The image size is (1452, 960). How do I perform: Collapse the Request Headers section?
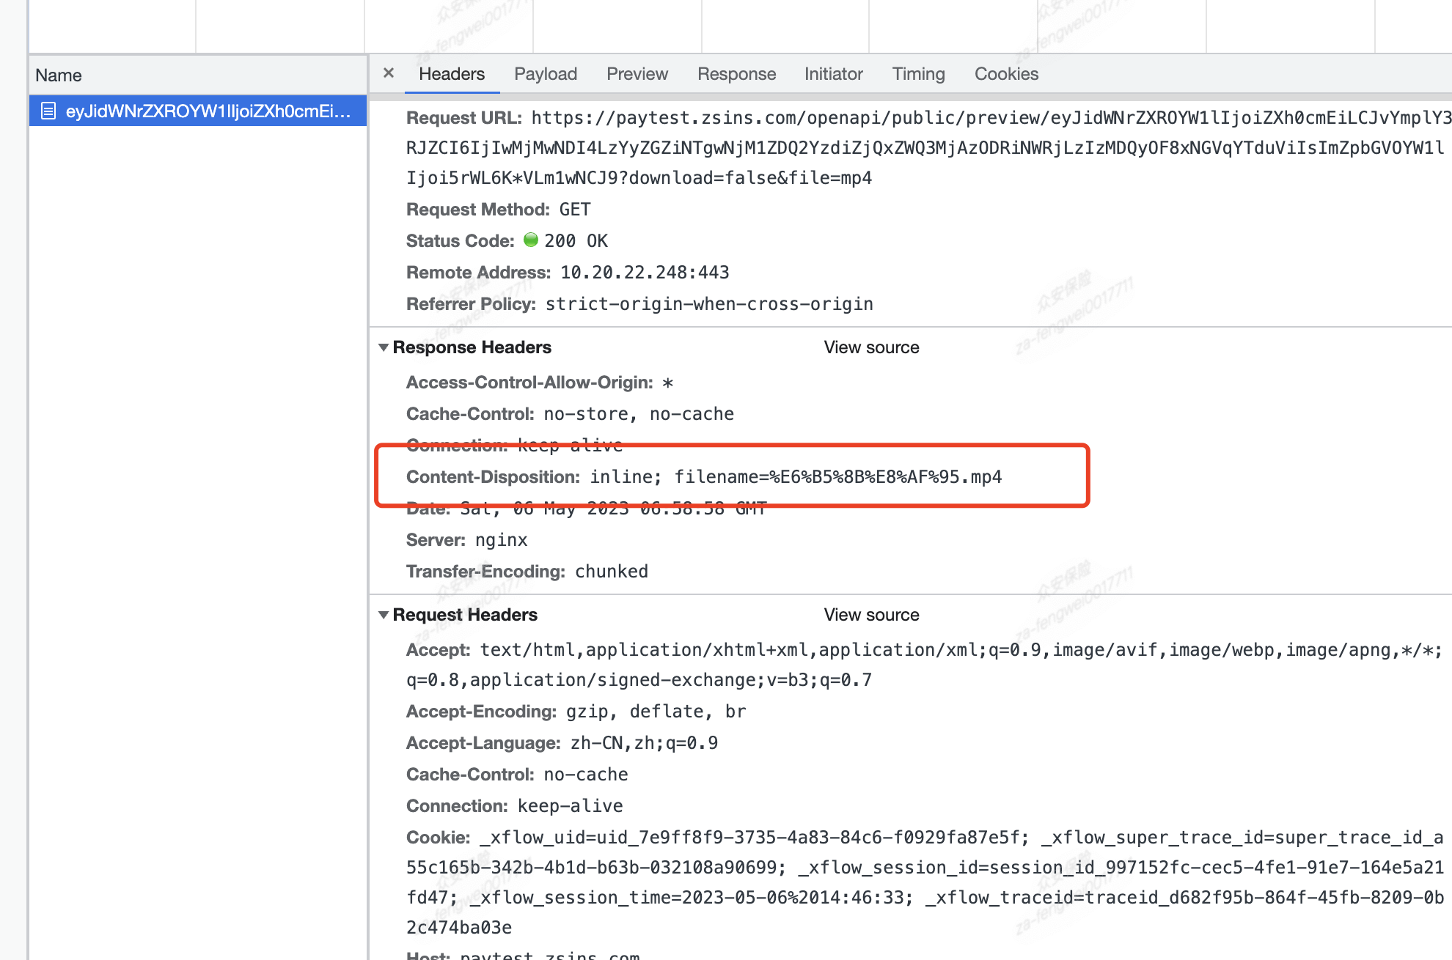click(x=384, y=615)
